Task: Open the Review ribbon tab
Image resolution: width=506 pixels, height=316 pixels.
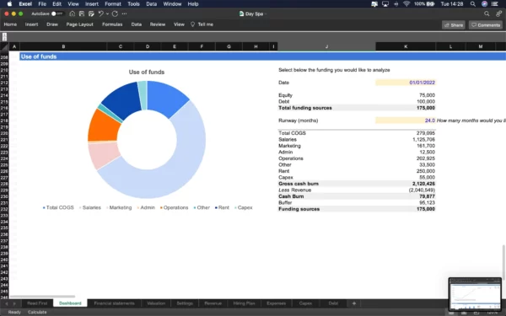Action: [x=158, y=24]
